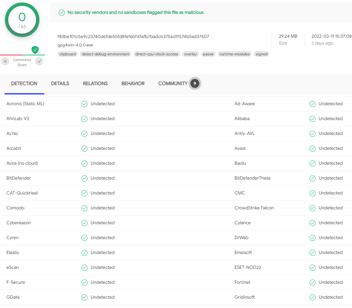Click the Undetected check icon for ALYac
The height and width of the screenshot is (308, 352).
pos(84,134)
